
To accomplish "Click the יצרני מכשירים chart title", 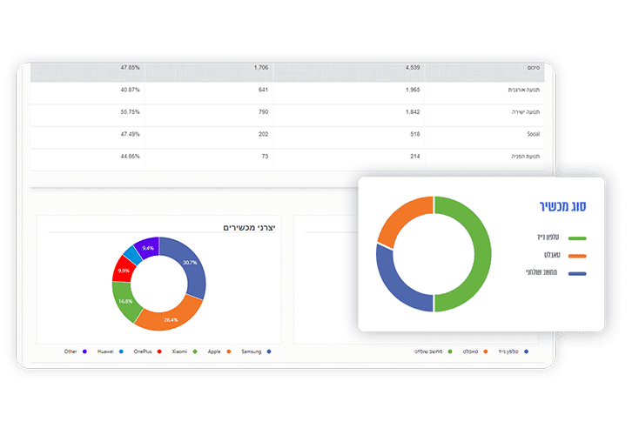I will [x=249, y=227].
